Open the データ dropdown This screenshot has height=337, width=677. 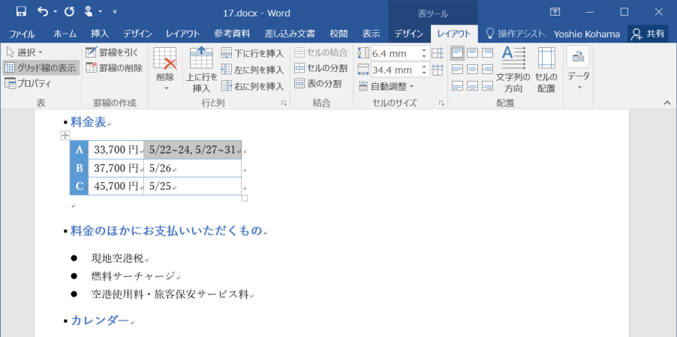pyautogui.click(x=579, y=69)
